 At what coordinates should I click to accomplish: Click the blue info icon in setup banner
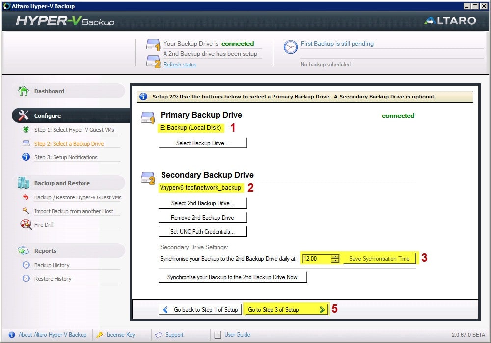point(143,97)
